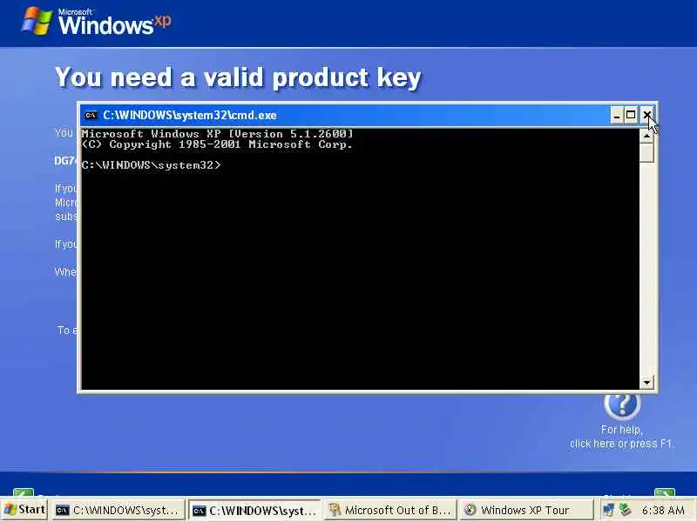Click the 'You need a valid product key' heading
The width and height of the screenshot is (697, 522).
[238, 77]
